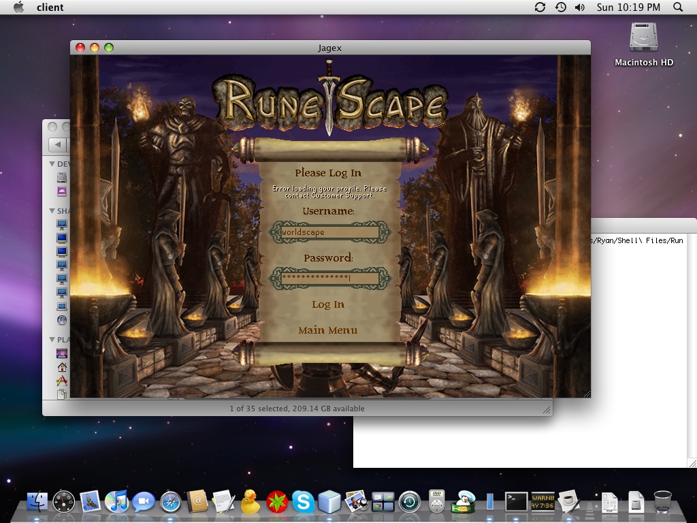Screen dimensions: 697x523
Task: Collapse the DEVICES section in Finder sidebar
Action: (x=52, y=164)
